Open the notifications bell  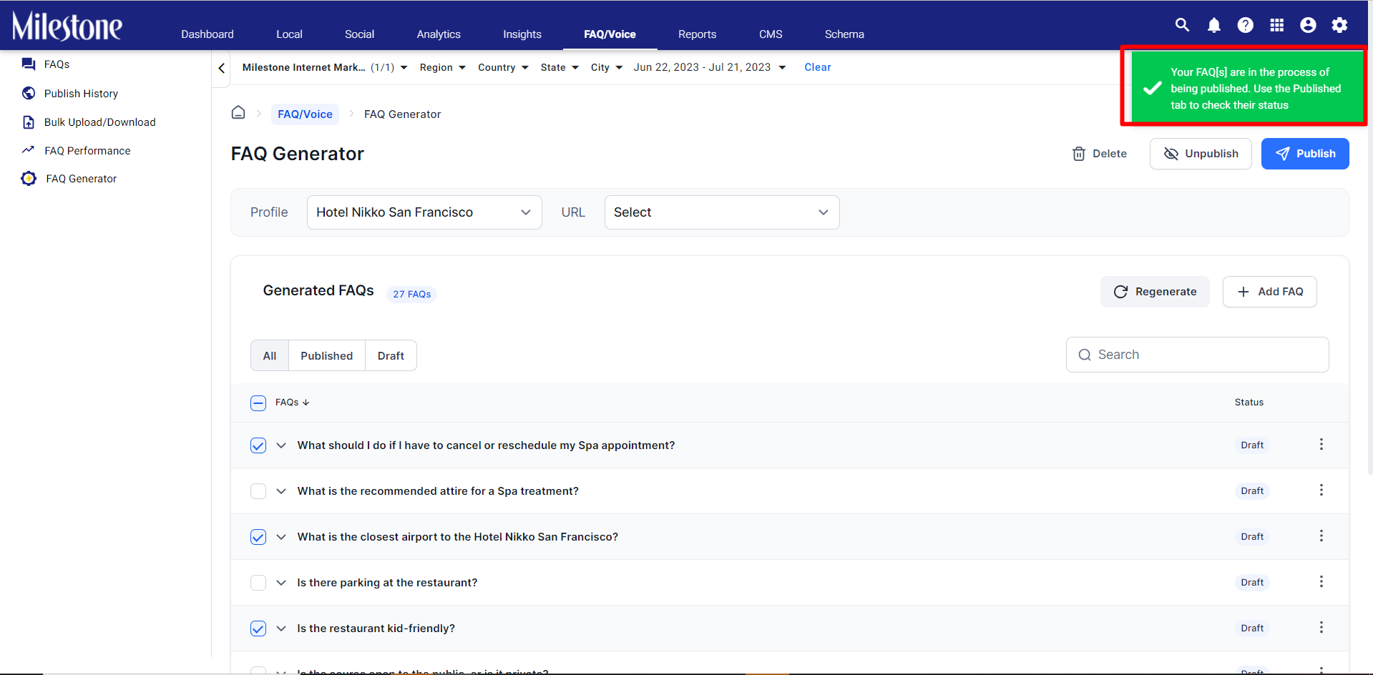1214,25
